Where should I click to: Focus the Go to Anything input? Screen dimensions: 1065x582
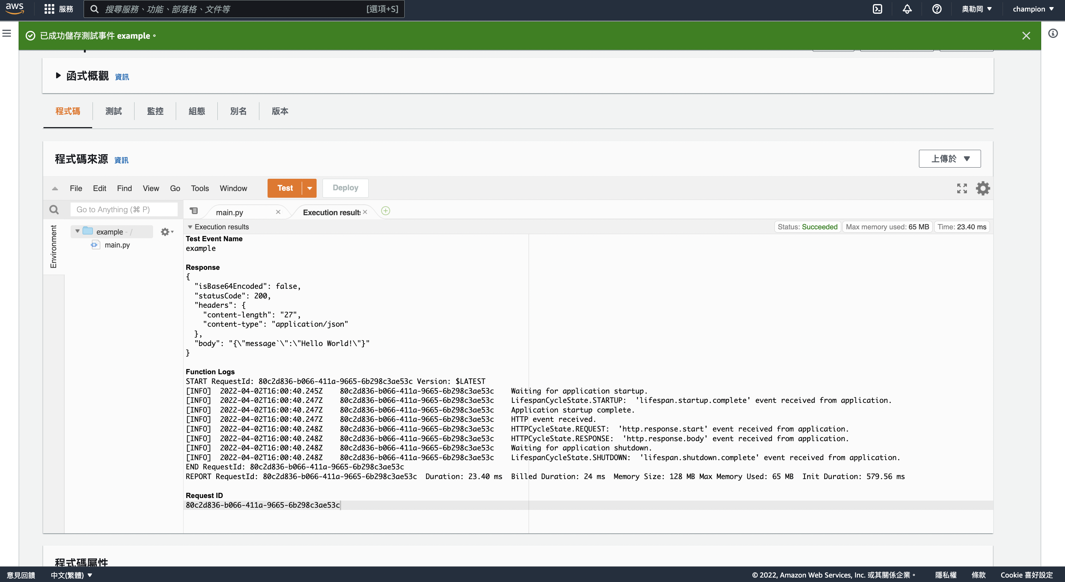click(124, 210)
